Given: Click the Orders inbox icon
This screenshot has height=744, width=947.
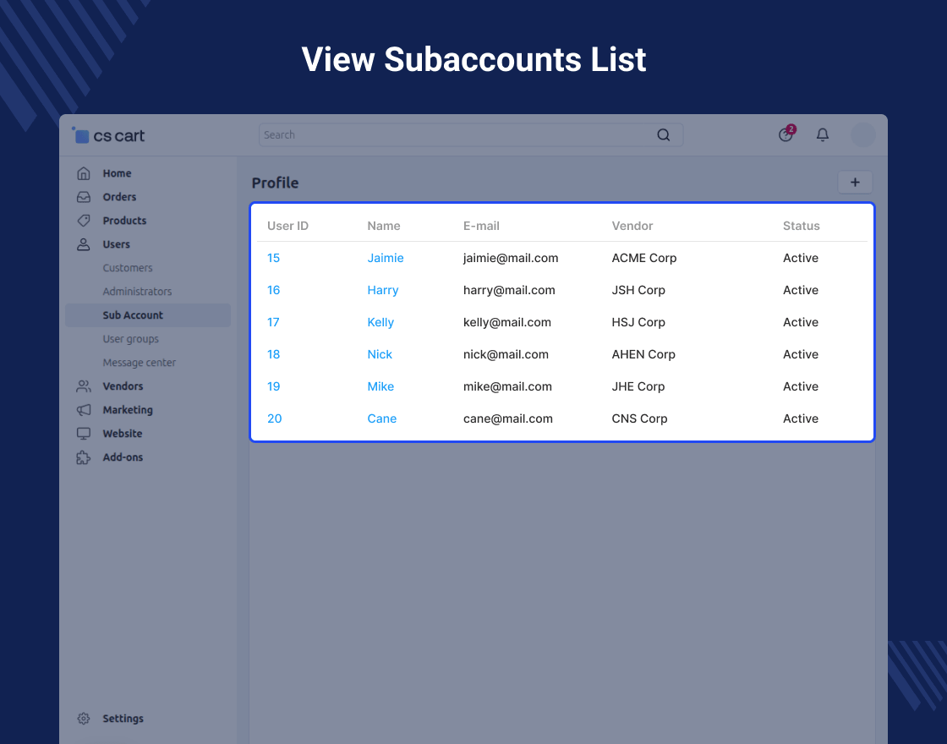Looking at the screenshot, I should point(84,197).
